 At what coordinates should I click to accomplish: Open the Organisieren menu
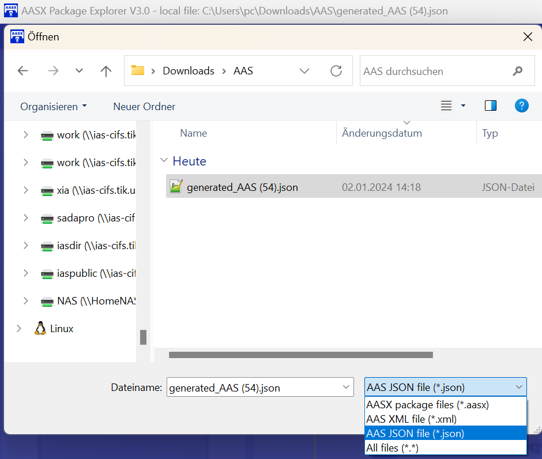pyautogui.click(x=53, y=107)
